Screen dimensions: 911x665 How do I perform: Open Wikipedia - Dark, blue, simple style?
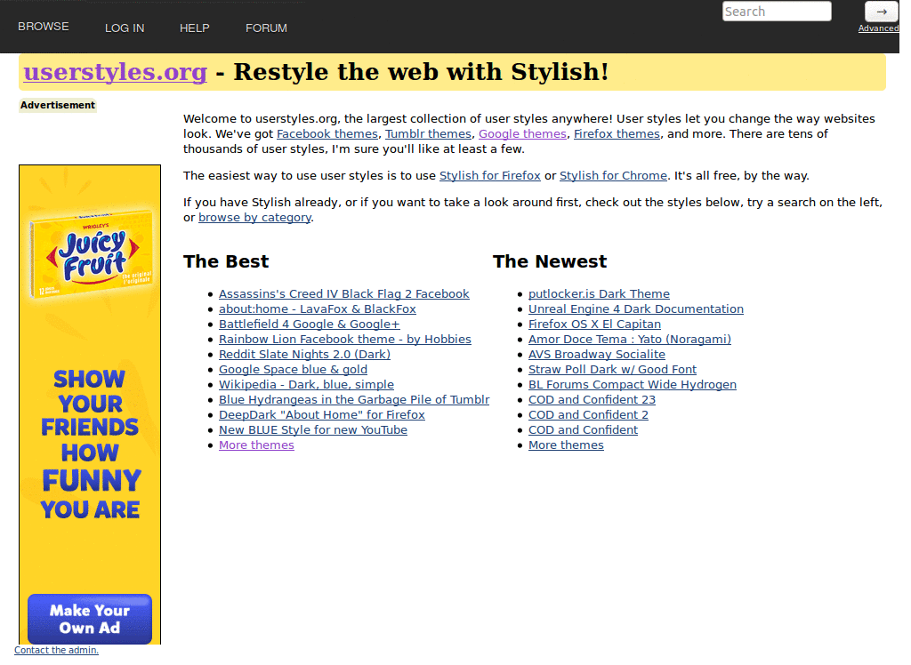click(x=306, y=384)
